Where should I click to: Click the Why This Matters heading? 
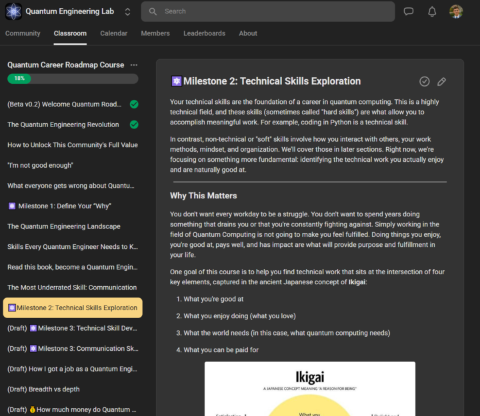coord(203,196)
